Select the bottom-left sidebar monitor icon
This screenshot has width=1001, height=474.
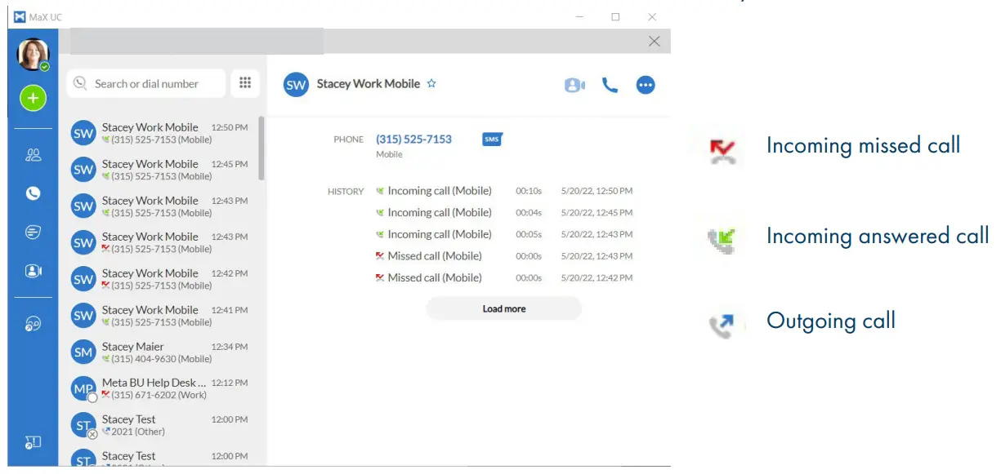pyautogui.click(x=33, y=441)
